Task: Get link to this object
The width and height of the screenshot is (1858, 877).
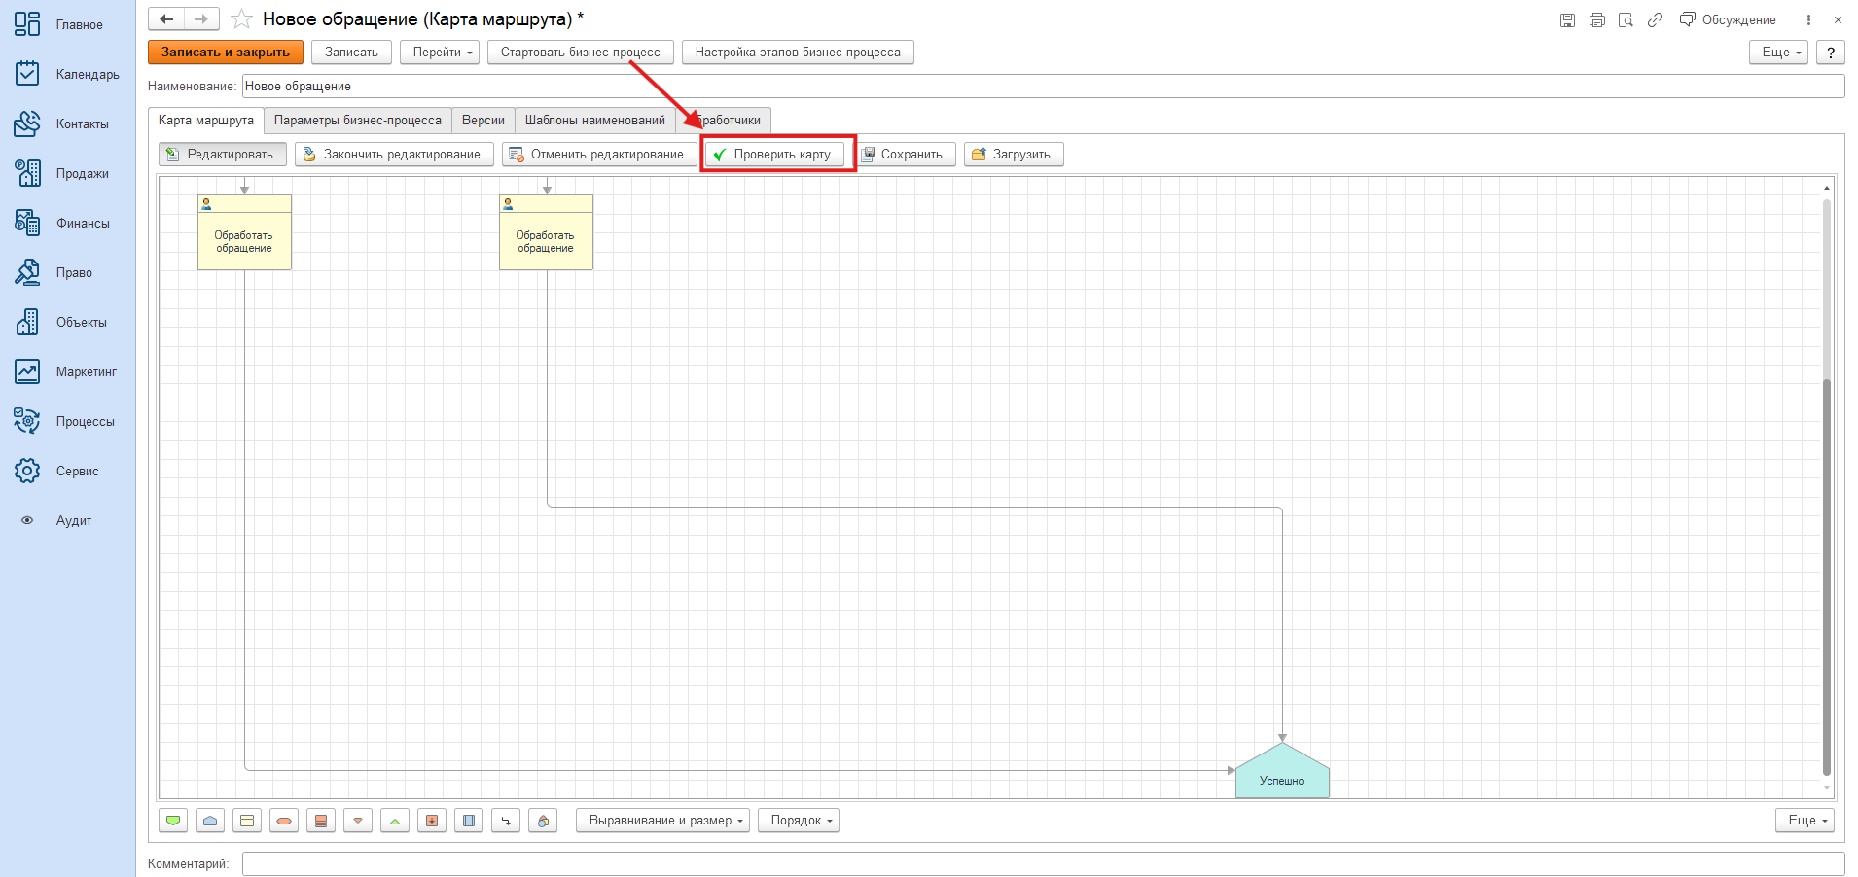Action: pos(1655,19)
